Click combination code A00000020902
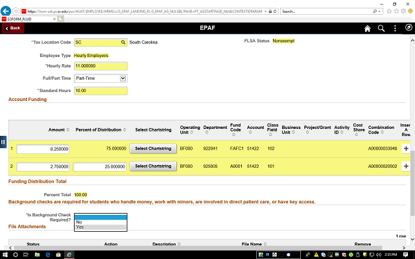The width and height of the screenshot is (415, 259). coord(383,166)
